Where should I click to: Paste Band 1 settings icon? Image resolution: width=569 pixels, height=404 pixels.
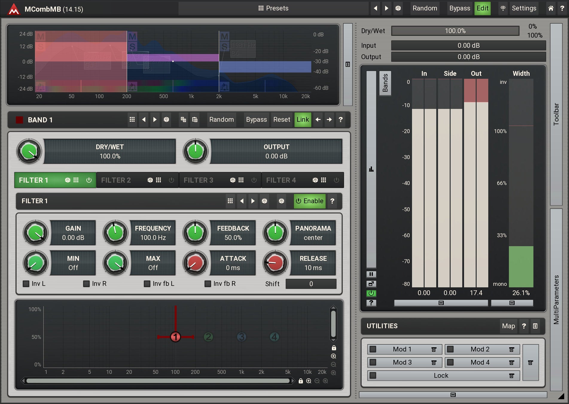(195, 120)
